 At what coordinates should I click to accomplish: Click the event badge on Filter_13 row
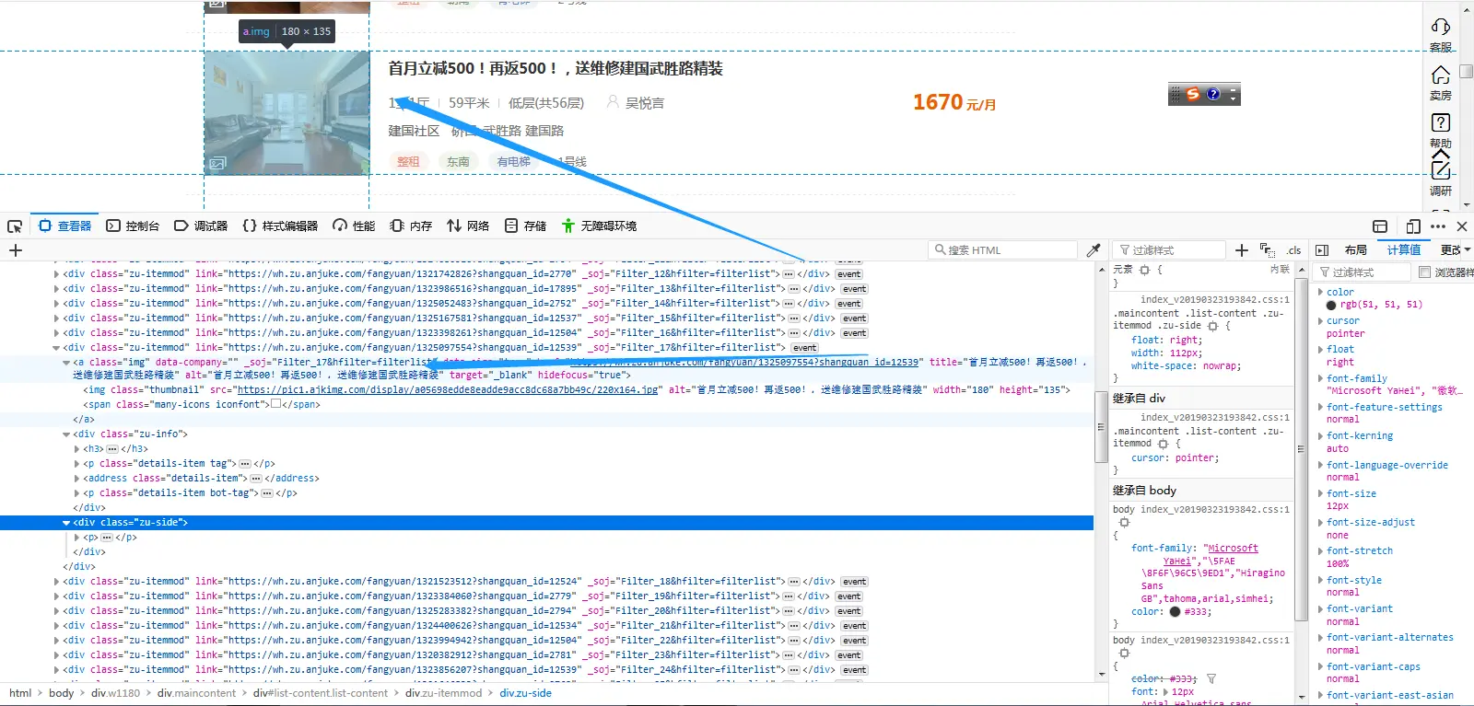pyautogui.click(x=854, y=289)
